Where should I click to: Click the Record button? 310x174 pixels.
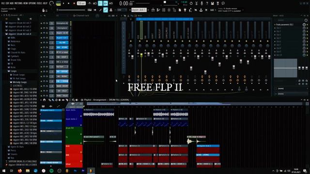pos(74,3)
